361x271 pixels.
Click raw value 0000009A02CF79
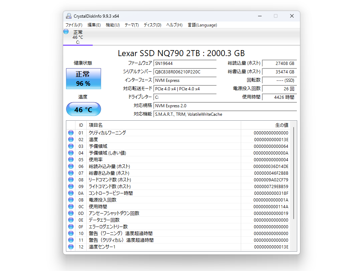271,180
